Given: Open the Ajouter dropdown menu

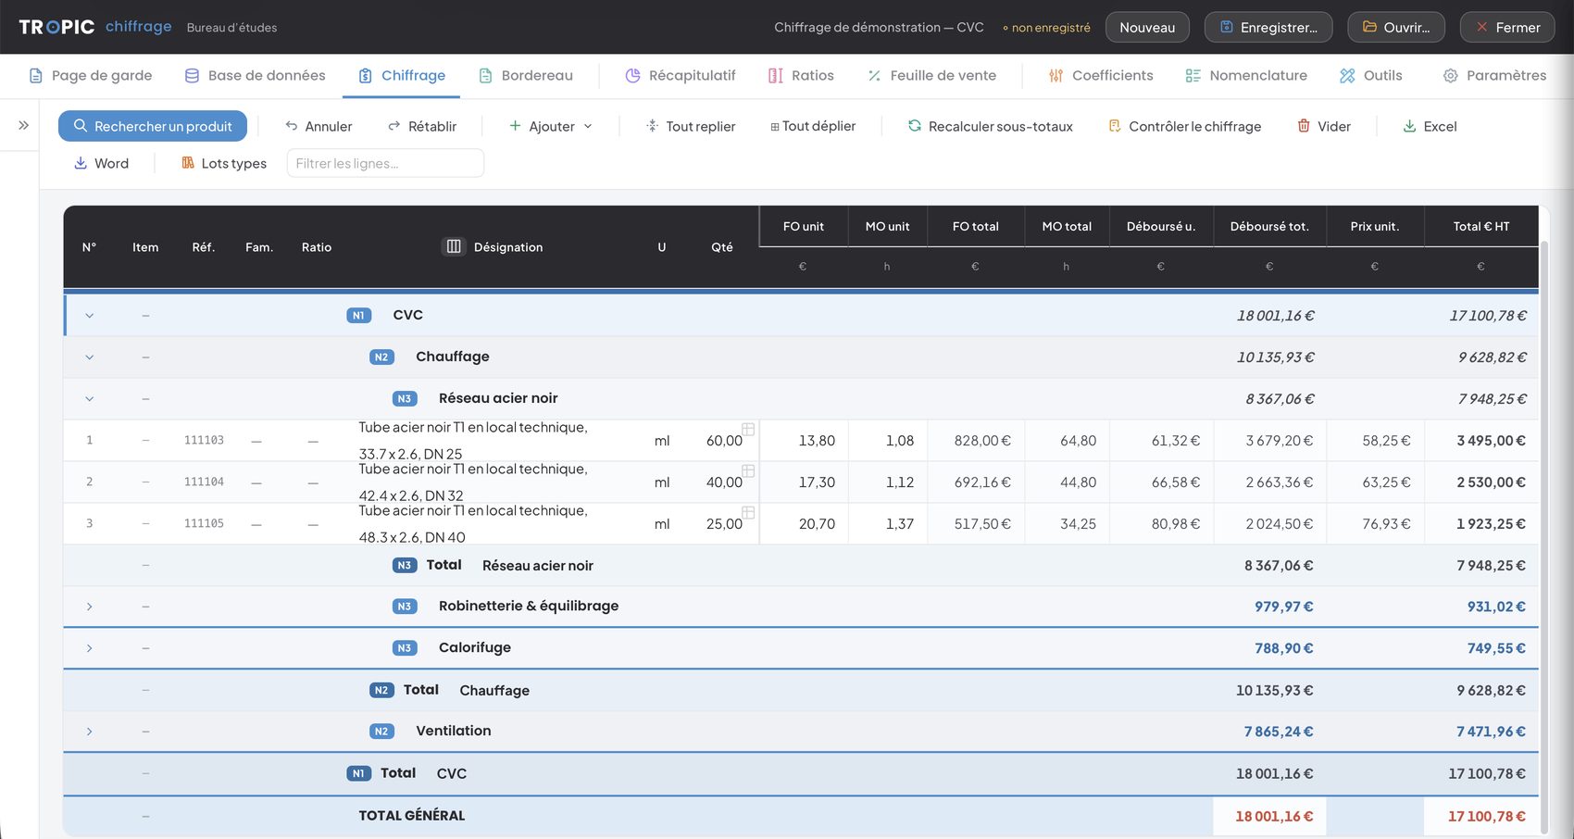Looking at the screenshot, I should pos(551,126).
